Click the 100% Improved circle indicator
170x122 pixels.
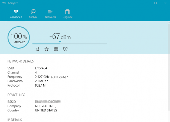click(x=19, y=37)
